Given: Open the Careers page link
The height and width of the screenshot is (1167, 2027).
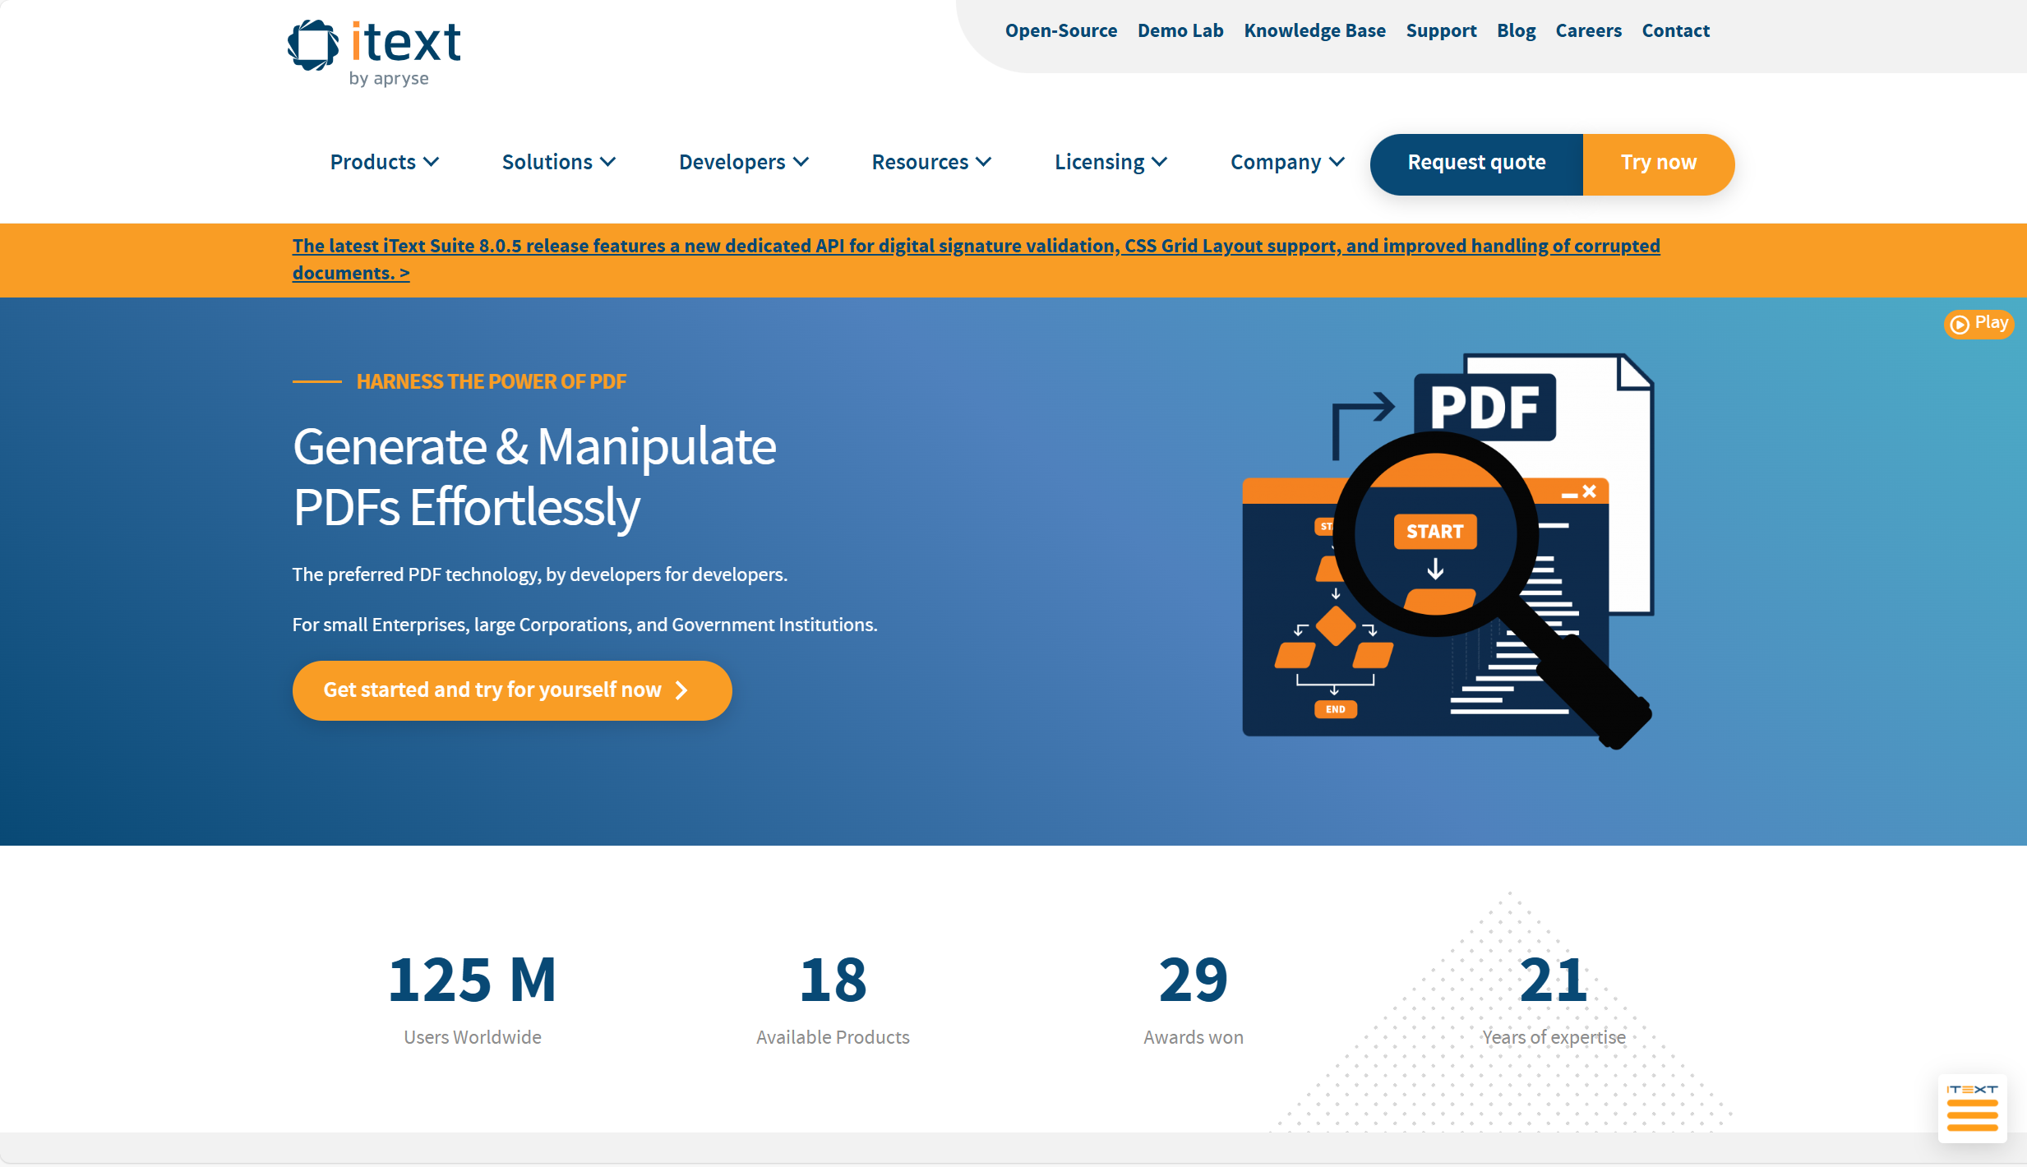Looking at the screenshot, I should [x=1588, y=30].
